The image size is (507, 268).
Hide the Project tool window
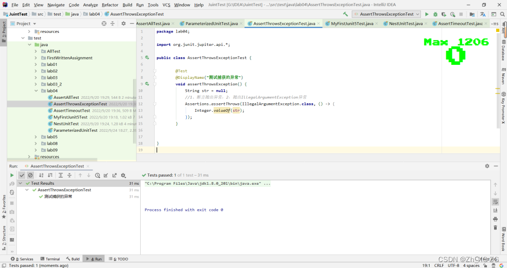131,24
